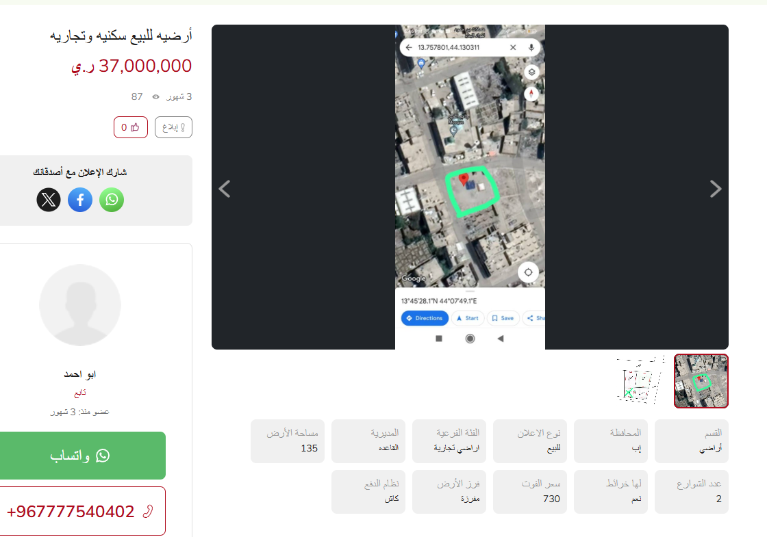
Task: Select the land plan sketch thumbnail
Action: coord(641,380)
